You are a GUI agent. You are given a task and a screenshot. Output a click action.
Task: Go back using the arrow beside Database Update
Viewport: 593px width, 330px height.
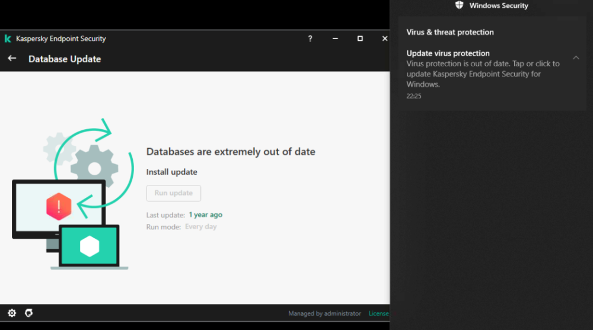pos(12,58)
